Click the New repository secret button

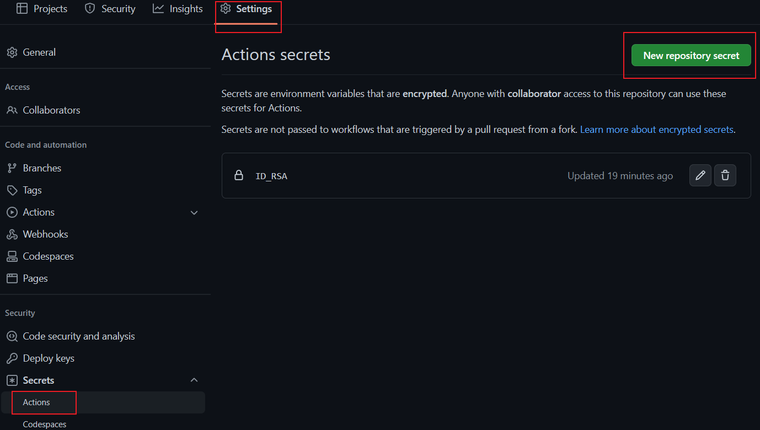[691, 55]
